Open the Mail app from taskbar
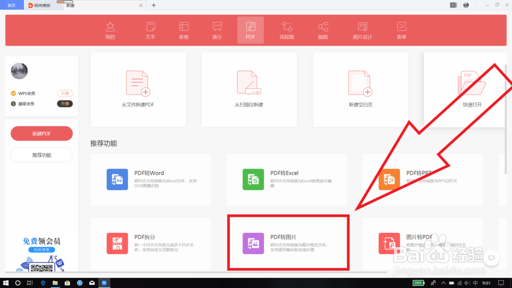This screenshot has width=512, height=288. [x=92, y=283]
